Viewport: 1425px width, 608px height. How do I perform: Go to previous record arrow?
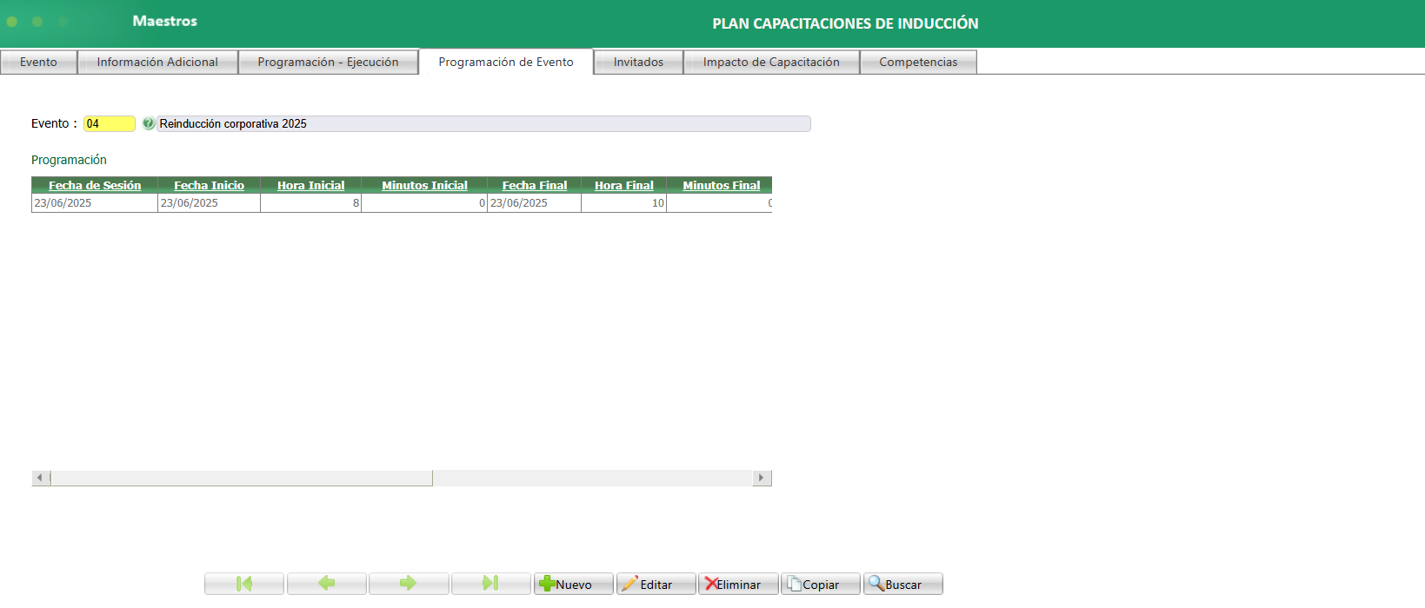pos(327,584)
